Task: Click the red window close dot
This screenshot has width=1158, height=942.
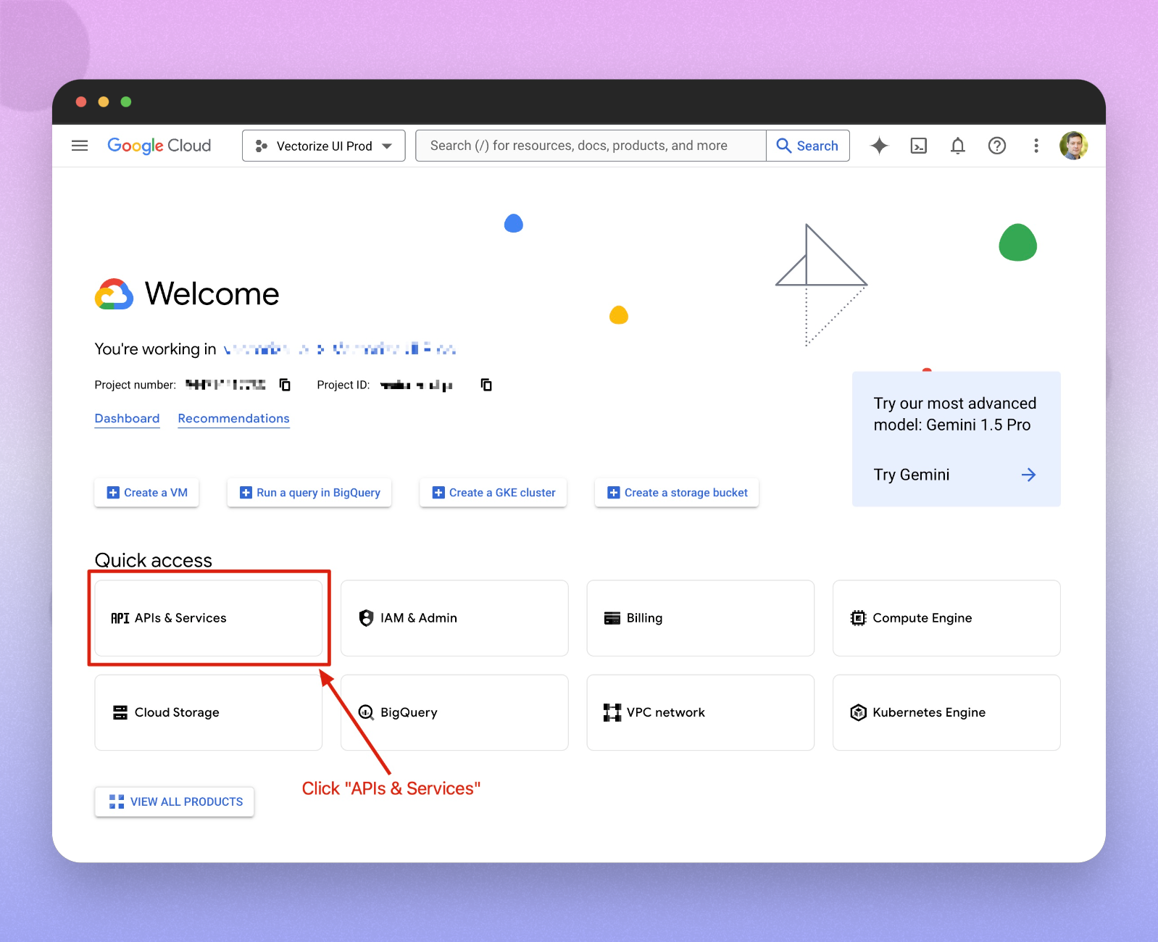Action: click(x=81, y=101)
